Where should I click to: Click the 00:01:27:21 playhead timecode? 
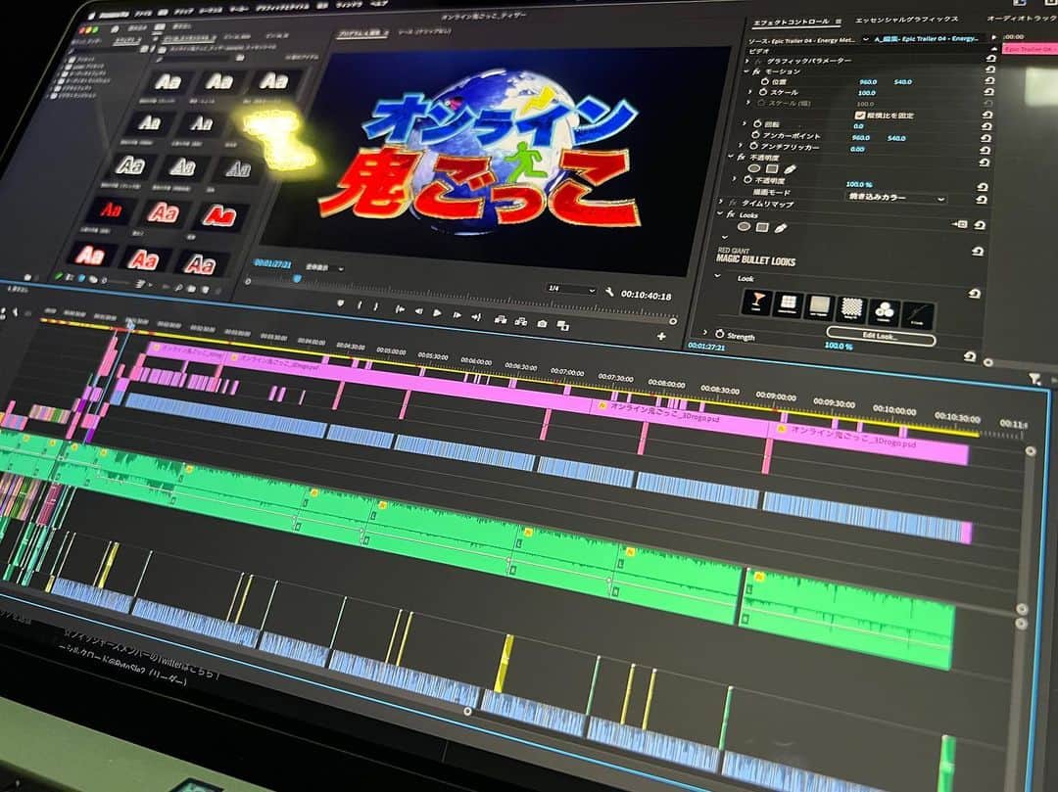click(x=272, y=263)
